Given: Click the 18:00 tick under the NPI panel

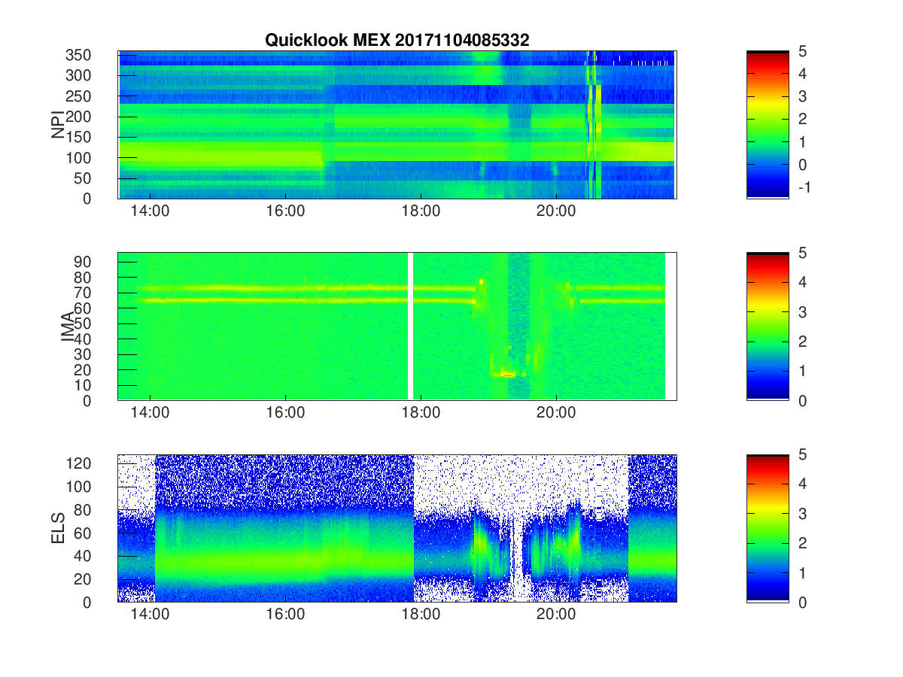Looking at the screenshot, I should coord(420,211).
